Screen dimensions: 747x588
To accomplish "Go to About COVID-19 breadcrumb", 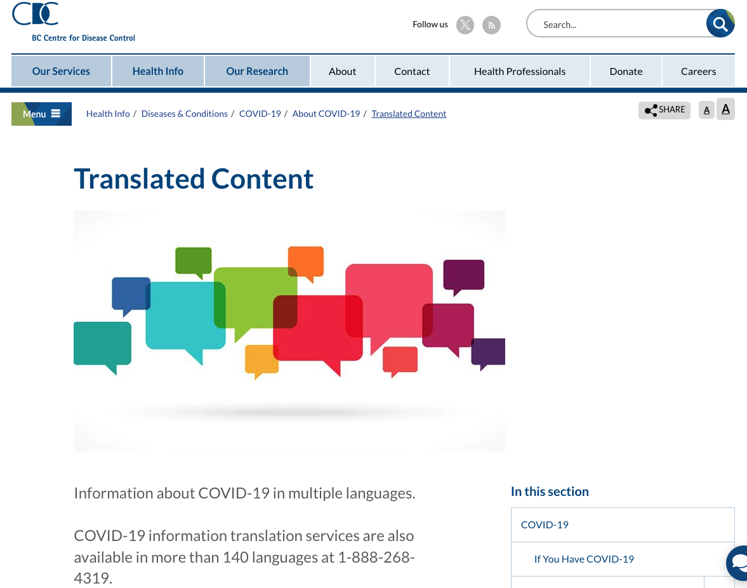I will pos(326,114).
